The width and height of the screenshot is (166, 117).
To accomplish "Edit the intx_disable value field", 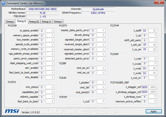I will (50, 77).
